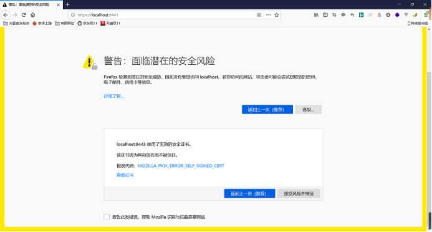432x232 pixels.
Task: Click the 详细了解 learn more link
Action: point(114,96)
